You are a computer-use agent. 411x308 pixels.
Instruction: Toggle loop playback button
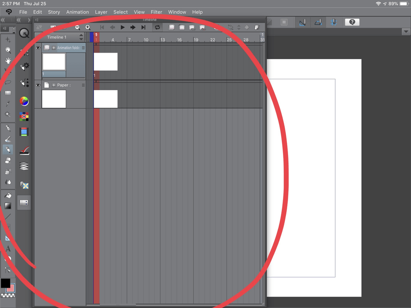pos(157,27)
